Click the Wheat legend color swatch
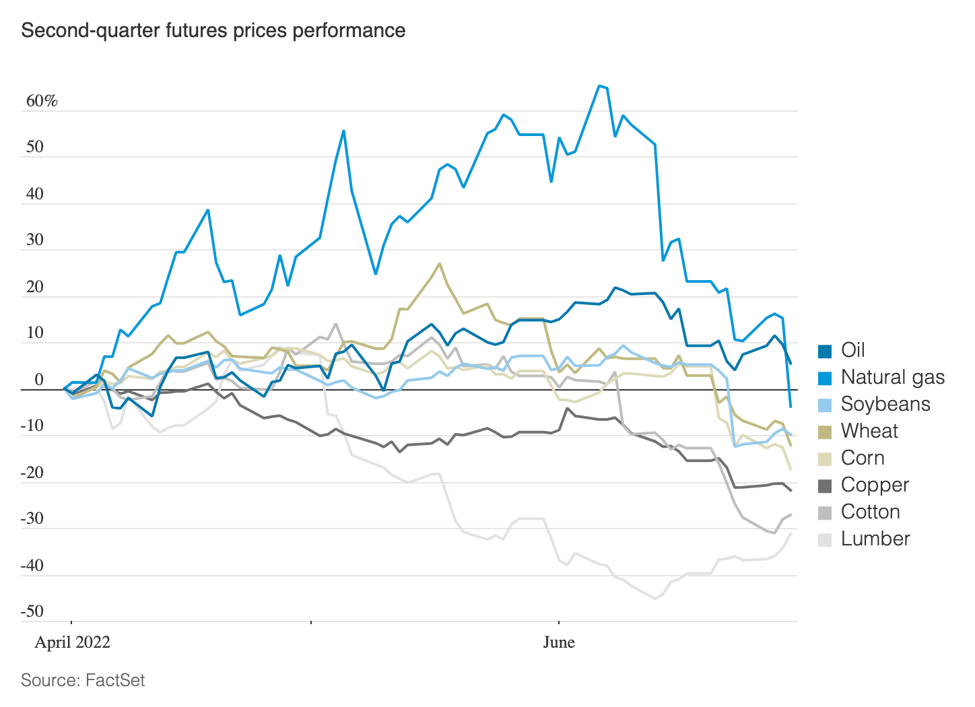The width and height of the screenshot is (975, 707). pyautogui.click(x=825, y=432)
